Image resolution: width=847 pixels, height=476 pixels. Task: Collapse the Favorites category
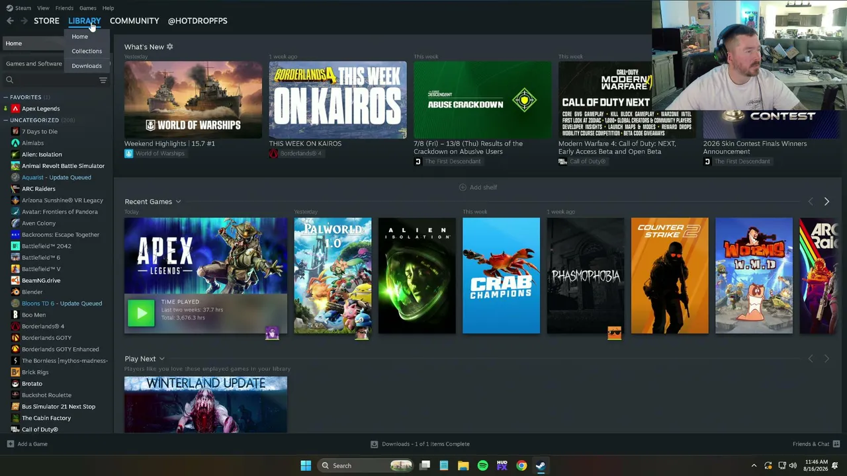5,97
